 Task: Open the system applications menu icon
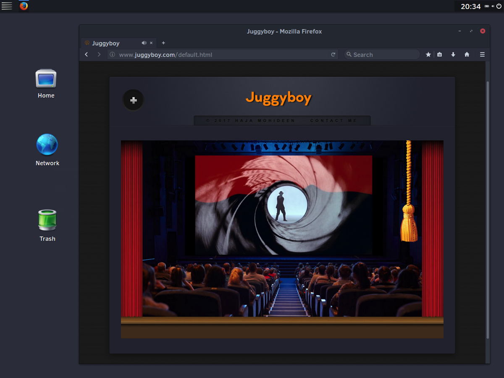(7, 6)
